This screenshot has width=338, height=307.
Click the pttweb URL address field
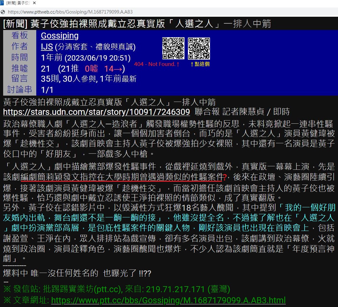[70, 12]
